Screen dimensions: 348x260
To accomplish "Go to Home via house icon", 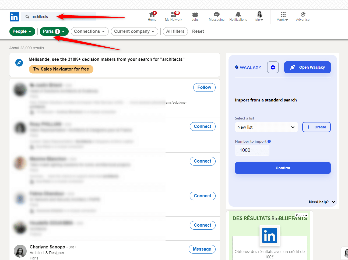I will coord(152,14).
